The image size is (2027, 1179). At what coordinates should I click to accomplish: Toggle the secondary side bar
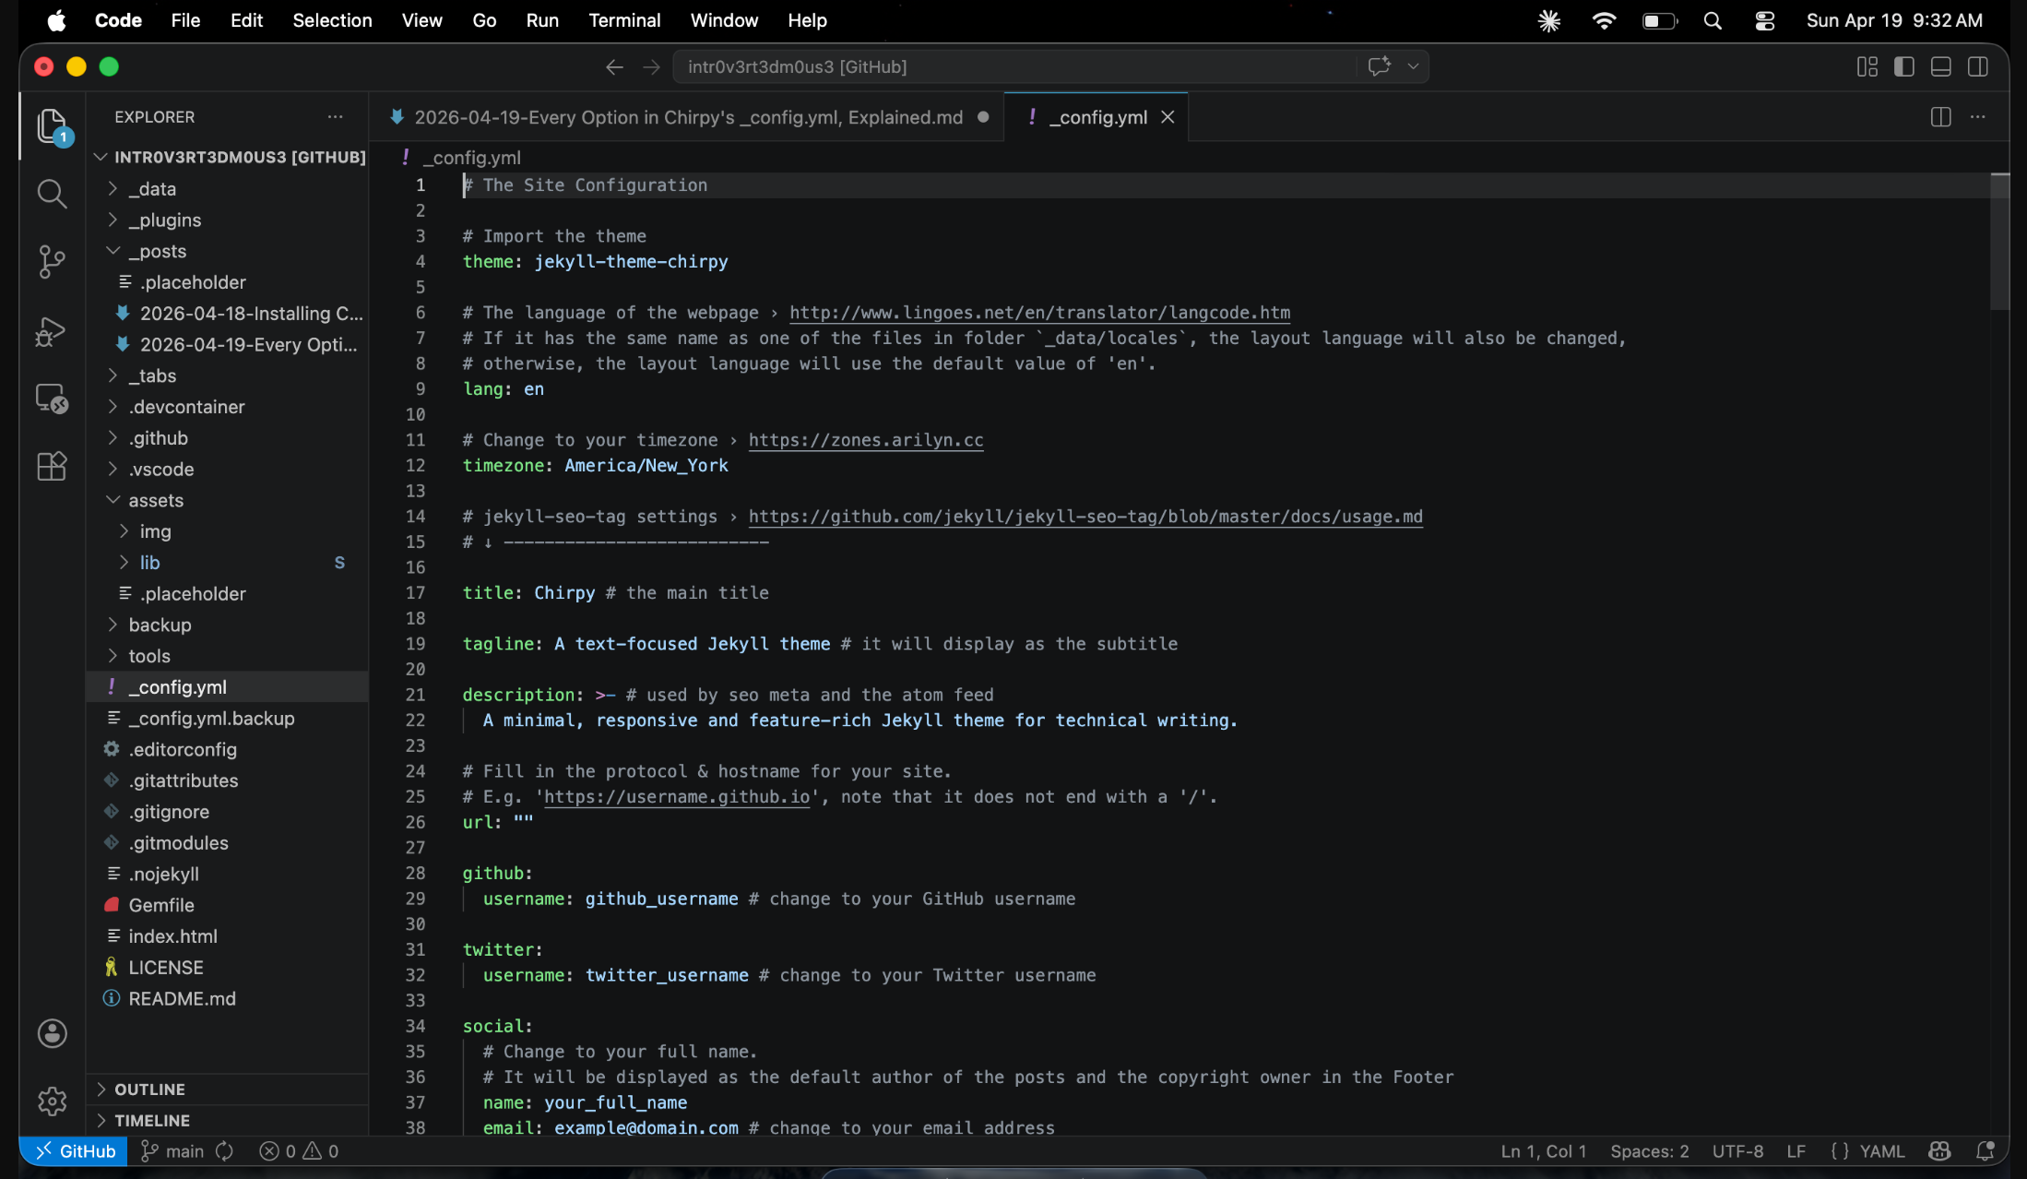1977,66
